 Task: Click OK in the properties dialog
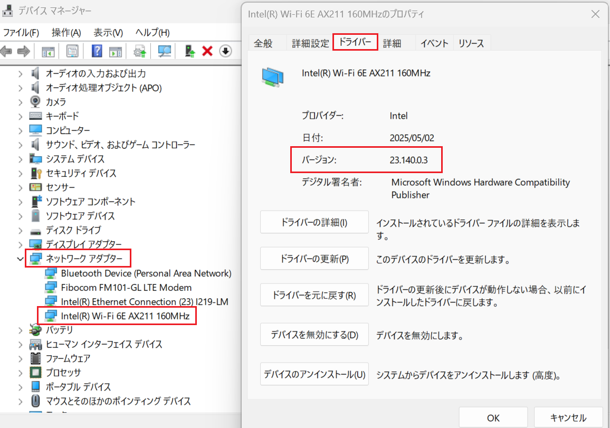point(493,418)
